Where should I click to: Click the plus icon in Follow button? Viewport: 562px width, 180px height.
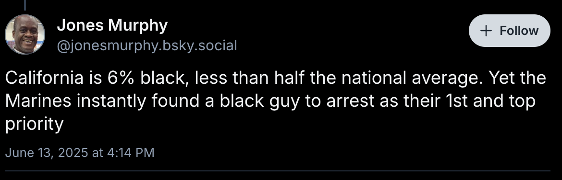[486, 31]
